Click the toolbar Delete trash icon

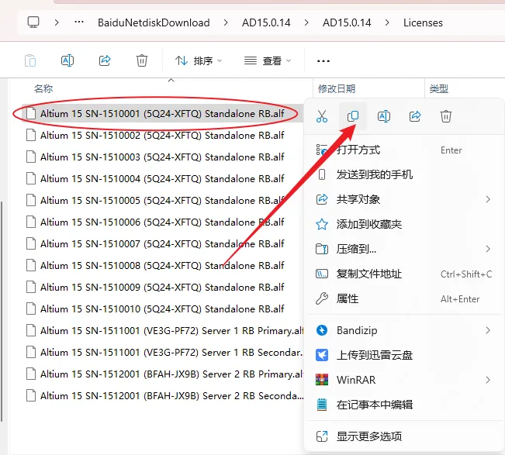click(142, 60)
